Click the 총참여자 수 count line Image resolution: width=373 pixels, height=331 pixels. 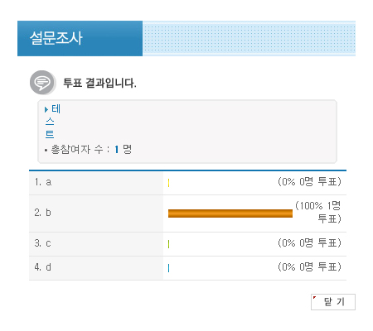click(x=89, y=150)
